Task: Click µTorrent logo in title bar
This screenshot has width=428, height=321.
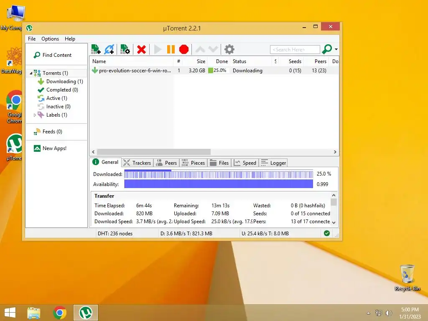Action: (30, 28)
